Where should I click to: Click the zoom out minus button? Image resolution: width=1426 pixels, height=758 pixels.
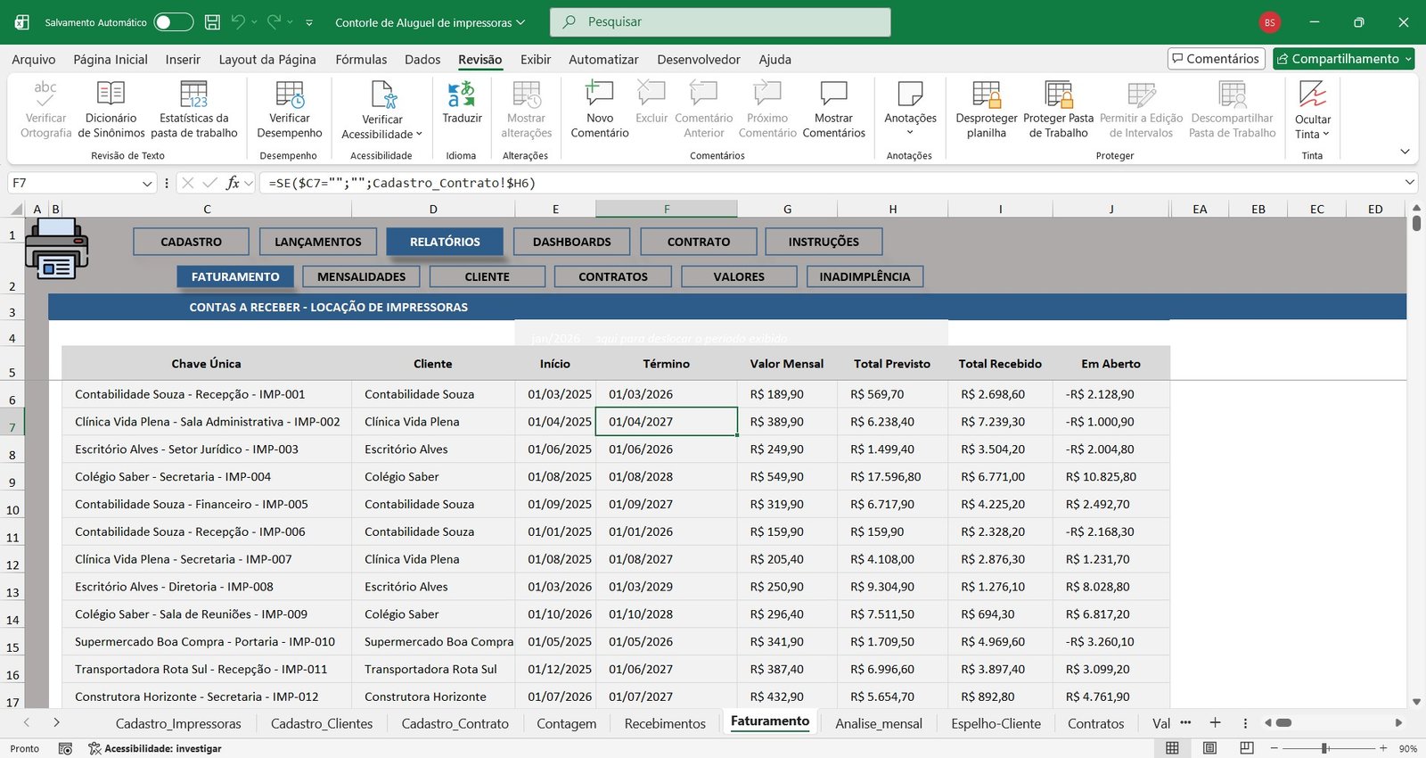[1274, 748]
